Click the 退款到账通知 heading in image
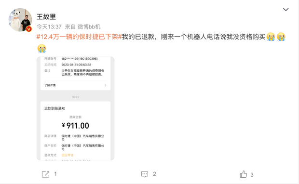 (x=54, y=108)
